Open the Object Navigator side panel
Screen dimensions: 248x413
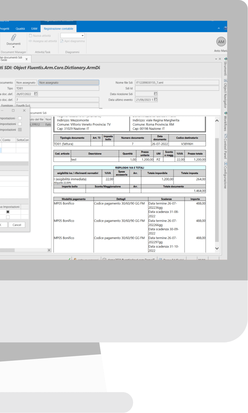[225, 94]
